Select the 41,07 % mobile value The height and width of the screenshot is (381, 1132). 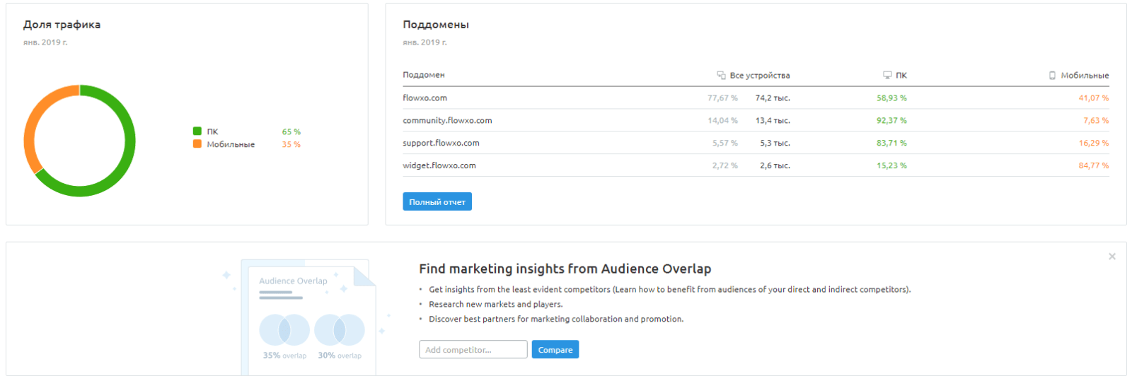click(1094, 98)
